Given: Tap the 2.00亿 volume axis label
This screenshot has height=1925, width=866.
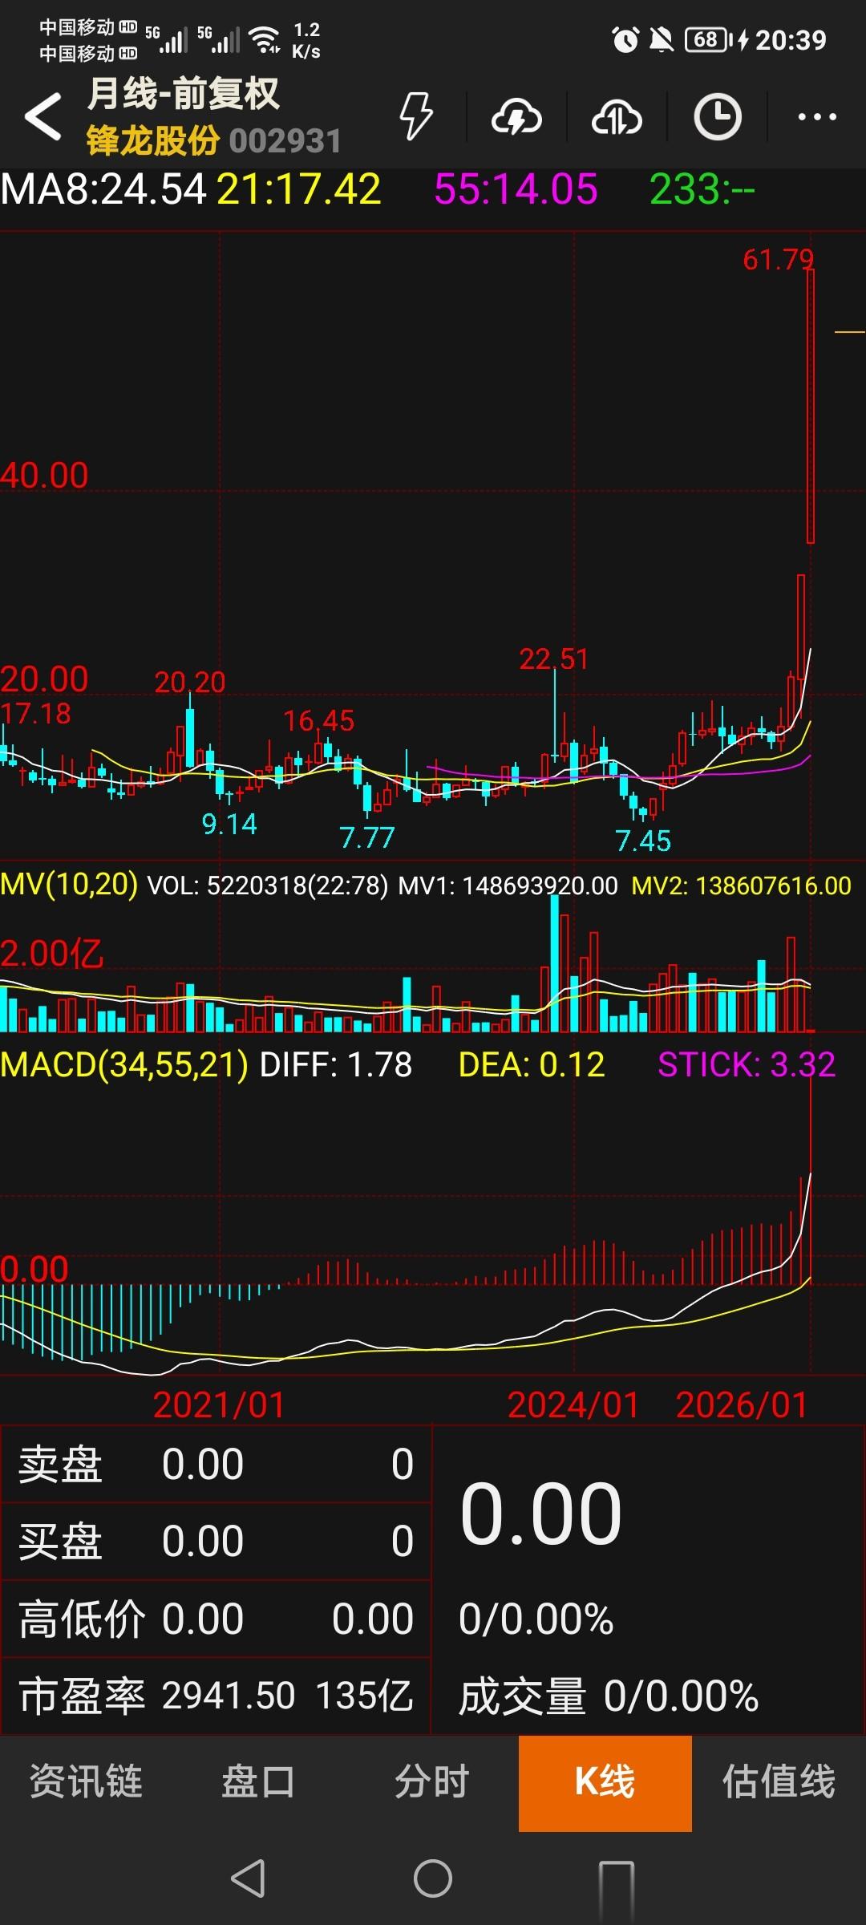Looking at the screenshot, I should click(52, 954).
